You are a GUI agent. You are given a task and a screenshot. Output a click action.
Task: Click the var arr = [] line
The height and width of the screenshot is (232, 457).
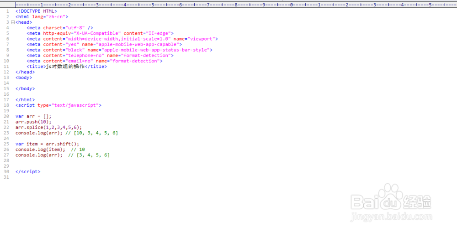(33, 116)
